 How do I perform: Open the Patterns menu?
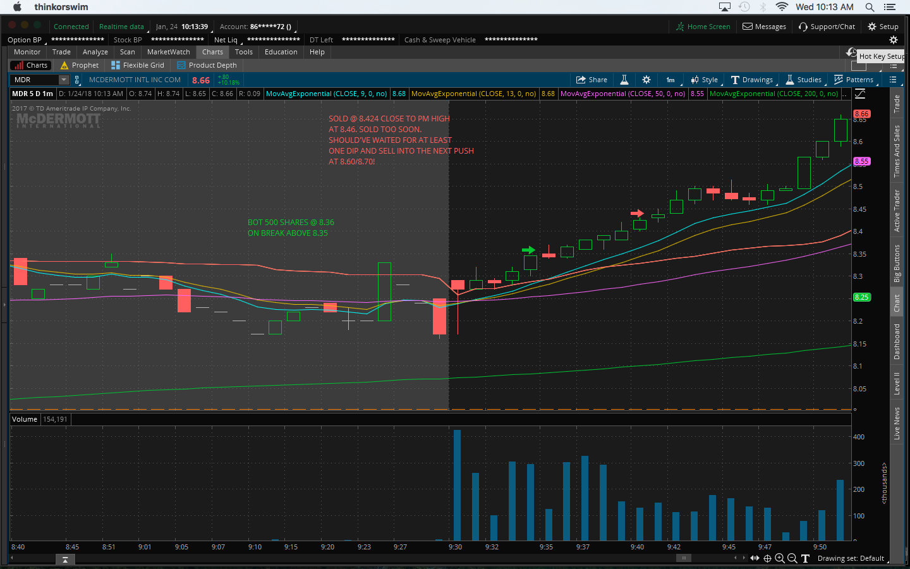pyautogui.click(x=854, y=80)
